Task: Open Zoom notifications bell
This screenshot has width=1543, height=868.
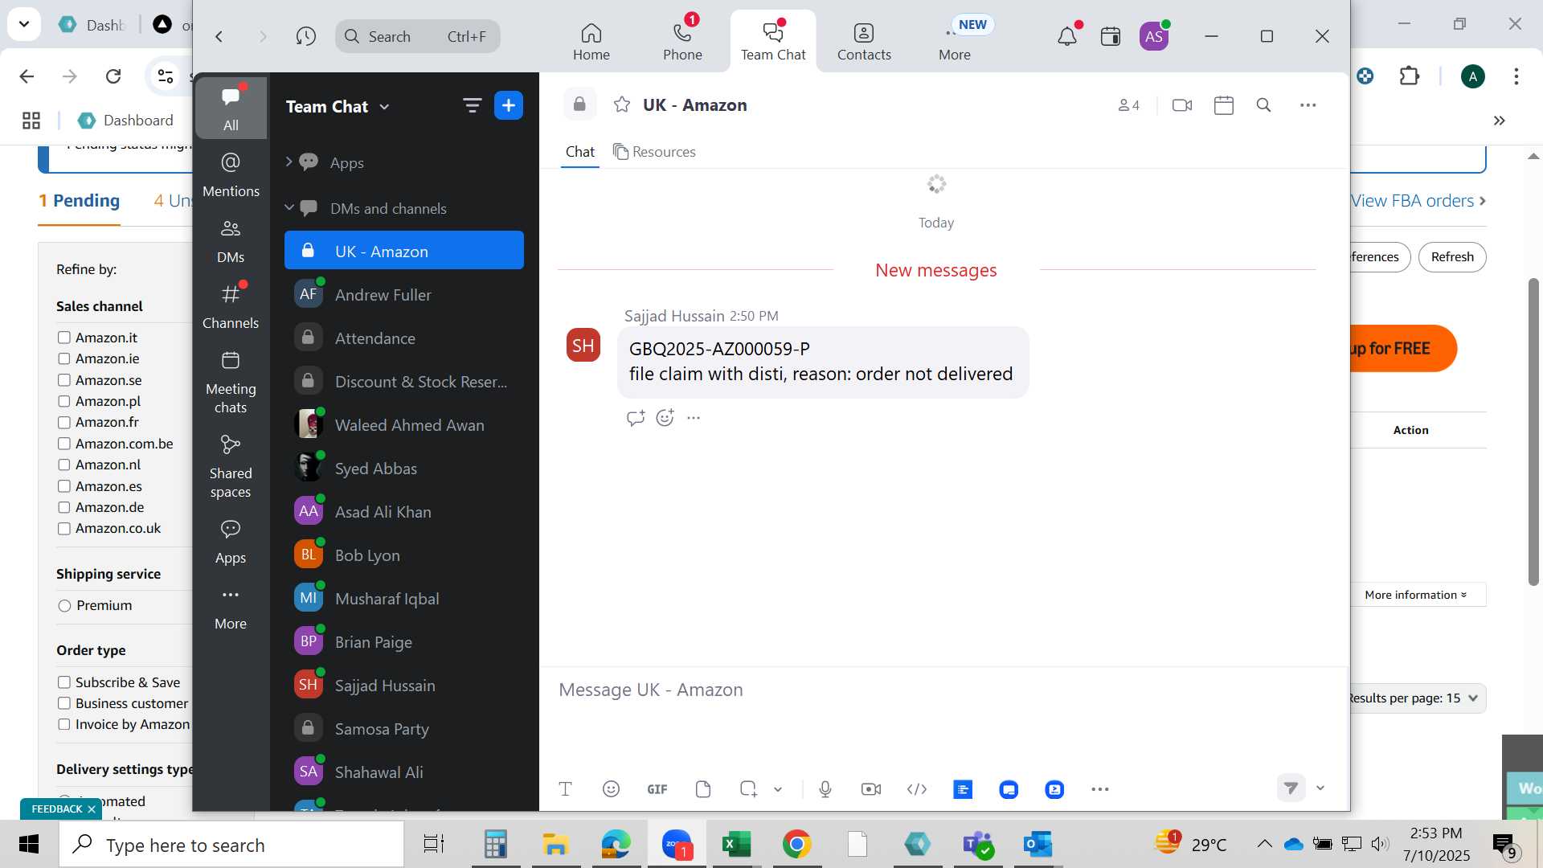Action: pyautogui.click(x=1067, y=36)
